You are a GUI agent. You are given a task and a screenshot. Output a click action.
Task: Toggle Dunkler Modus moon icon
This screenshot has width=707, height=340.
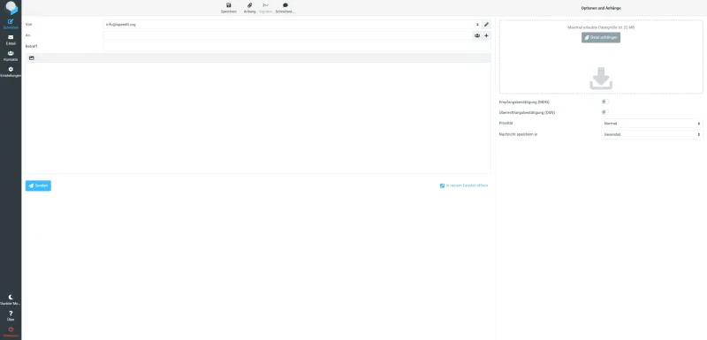[x=11, y=299]
